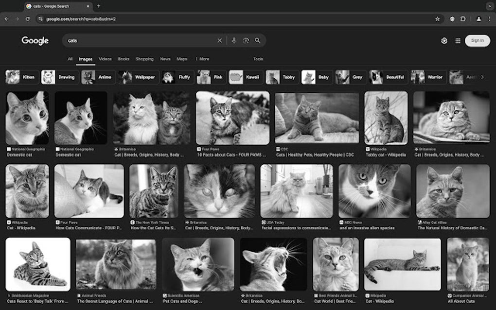Open a new browser tab
The width and height of the screenshot is (496, 310).
click(x=98, y=6)
